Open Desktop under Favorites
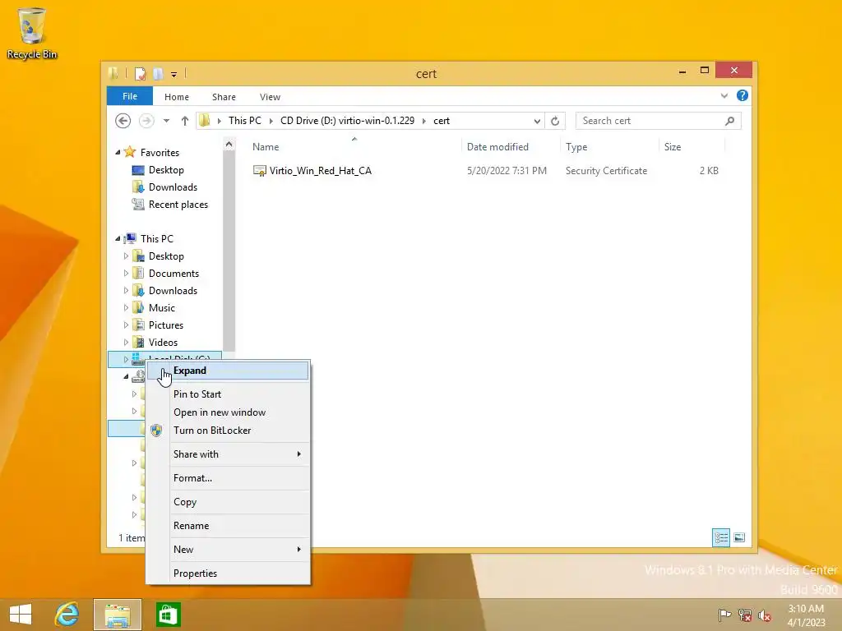Image resolution: width=842 pixels, height=631 pixels. [x=166, y=170]
